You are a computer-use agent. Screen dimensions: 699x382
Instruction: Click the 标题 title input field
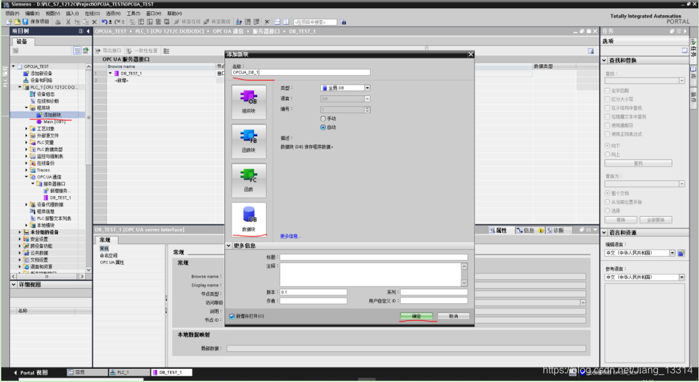point(374,257)
